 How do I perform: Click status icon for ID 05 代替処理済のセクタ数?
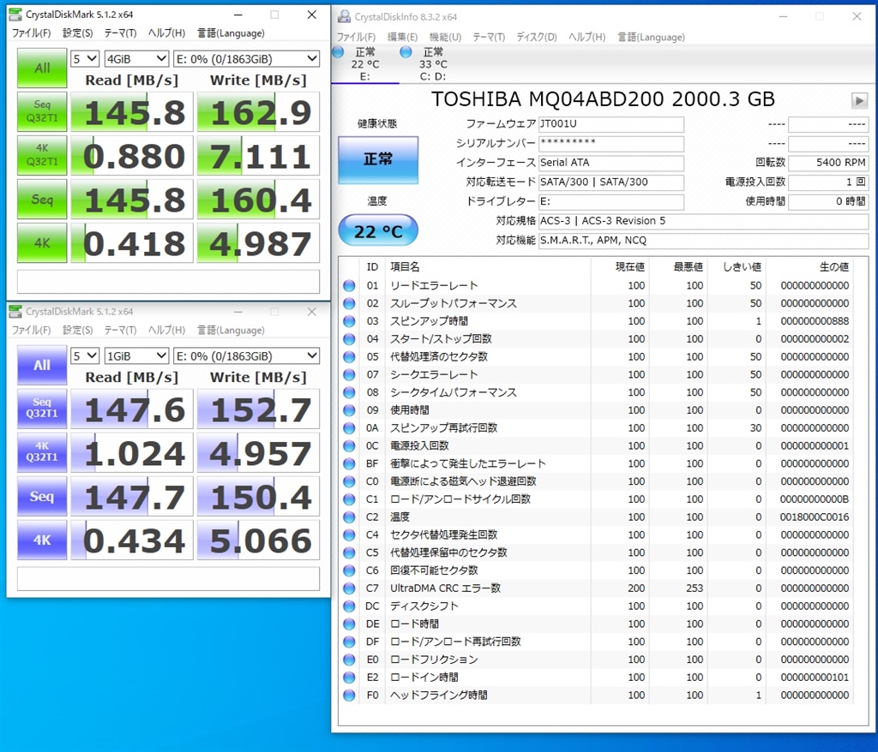(350, 356)
